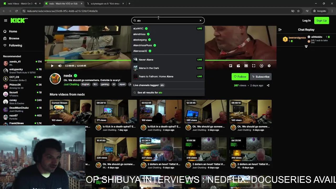Open DeadManChubz recommended channel
This screenshot has width=336, height=189.
coord(22,109)
